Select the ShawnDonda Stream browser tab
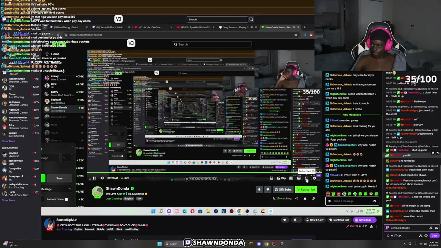441x248 pixels. coord(280,27)
